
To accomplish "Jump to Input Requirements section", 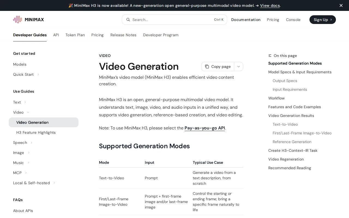I will [290, 89].
